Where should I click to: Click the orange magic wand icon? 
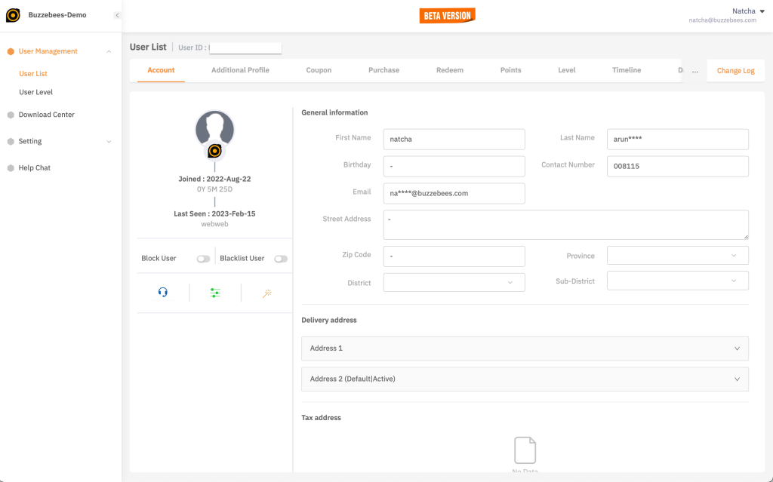[267, 293]
